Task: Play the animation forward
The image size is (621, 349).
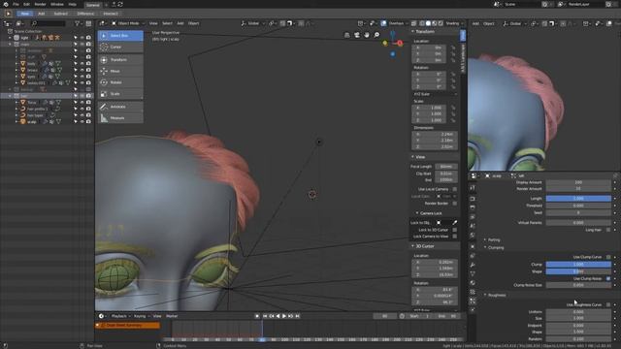Action: click(284, 316)
